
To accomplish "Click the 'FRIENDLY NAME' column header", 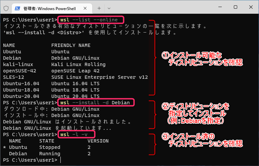I will point(71,45).
